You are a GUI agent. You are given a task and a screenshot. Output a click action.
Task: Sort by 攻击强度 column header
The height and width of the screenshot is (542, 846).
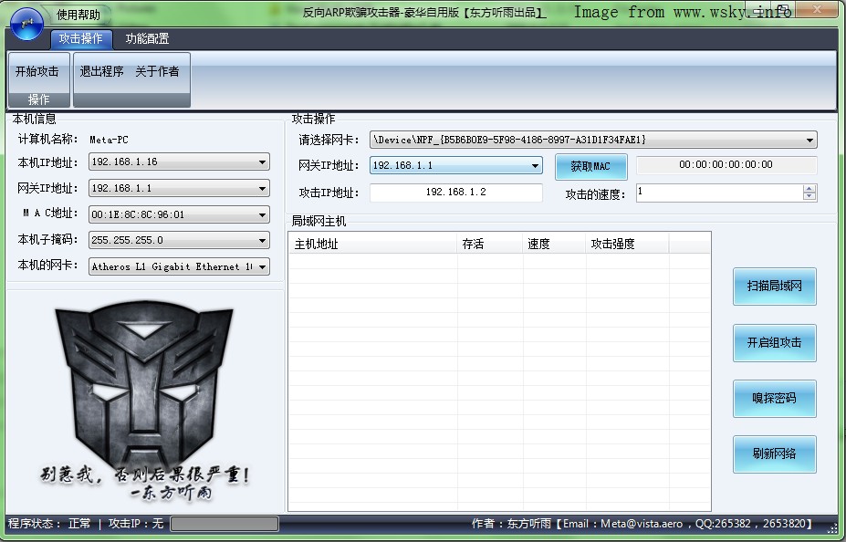point(627,244)
